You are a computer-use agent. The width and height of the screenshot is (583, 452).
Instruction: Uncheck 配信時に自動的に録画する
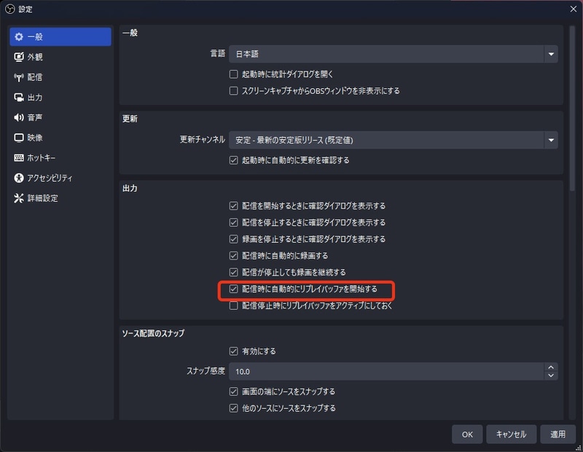tap(234, 256)
